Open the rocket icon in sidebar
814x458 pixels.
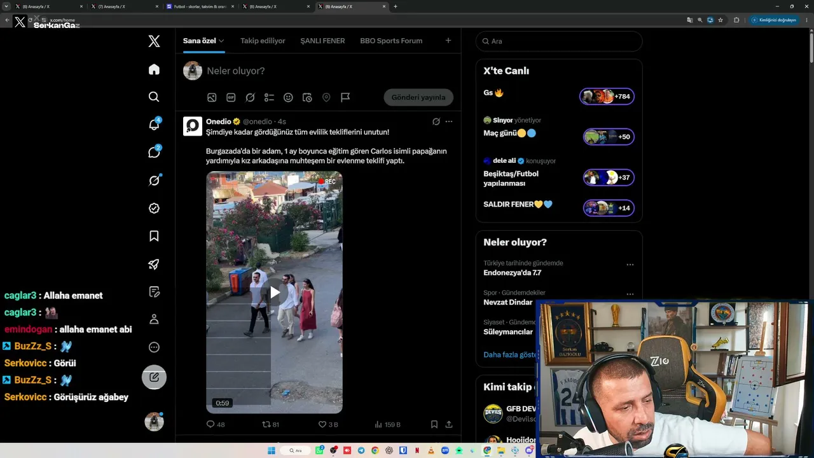click(x=154, y=264)
